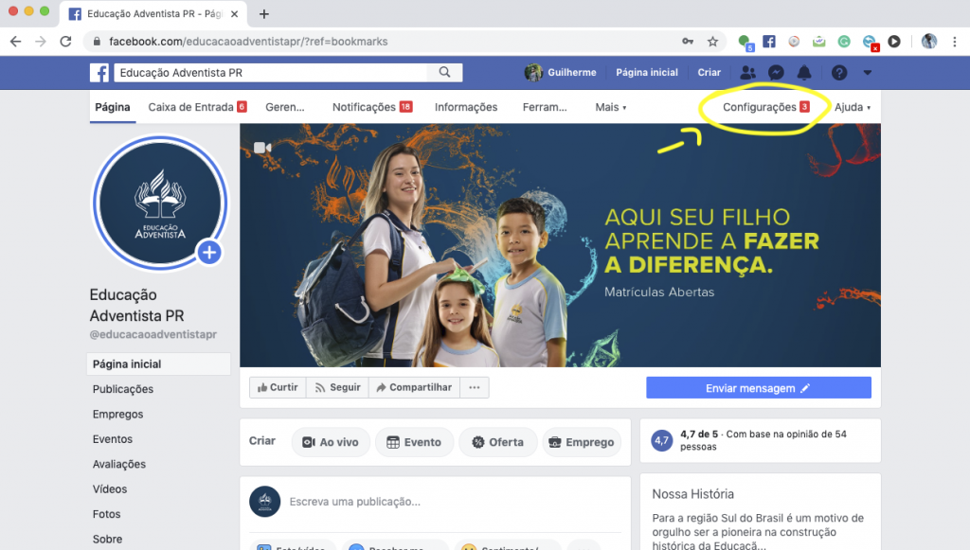Open the notifications bell icon
The image size is (970, 550).
804,73
